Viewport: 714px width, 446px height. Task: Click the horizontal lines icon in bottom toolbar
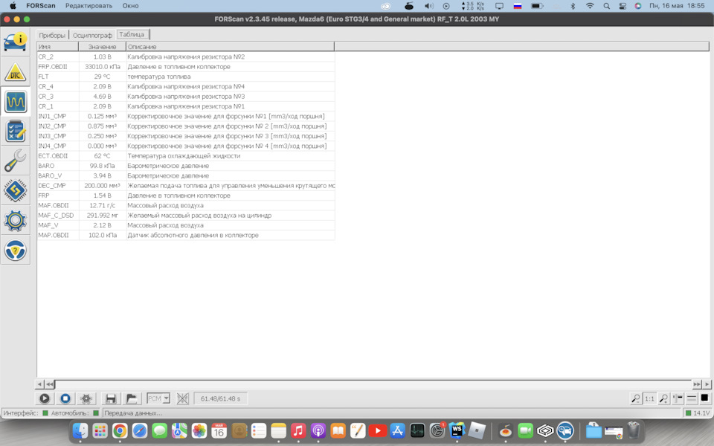tap(692, 398)
